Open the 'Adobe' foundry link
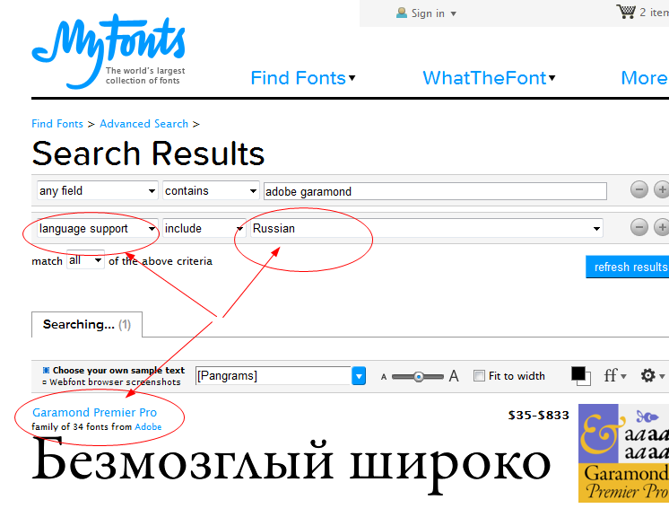The width and height of the screenshot is (669, 526). click(x=148, y=426)
